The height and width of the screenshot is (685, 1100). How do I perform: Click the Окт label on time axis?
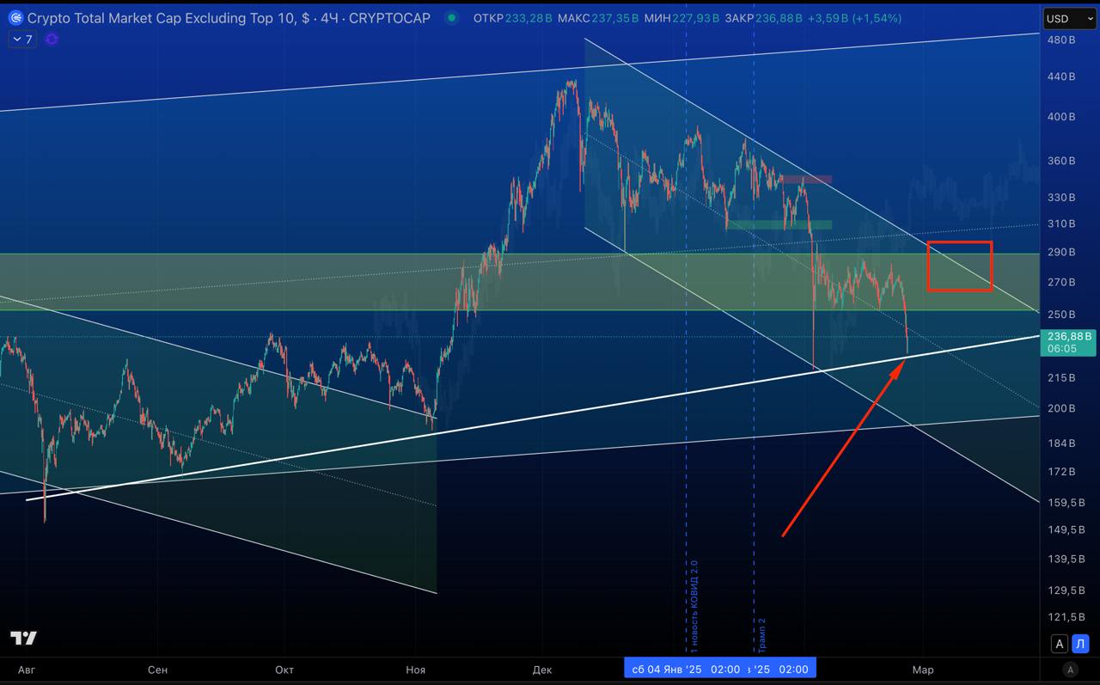(284, 670)
